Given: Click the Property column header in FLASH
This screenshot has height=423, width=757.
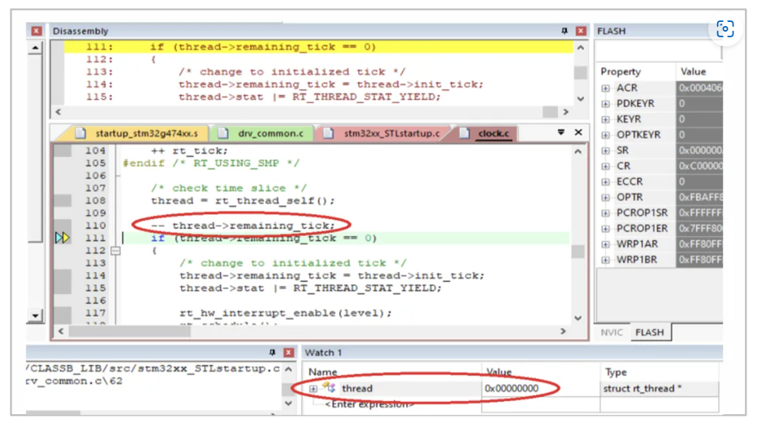Looking at the screenshot, I should 621,72.
